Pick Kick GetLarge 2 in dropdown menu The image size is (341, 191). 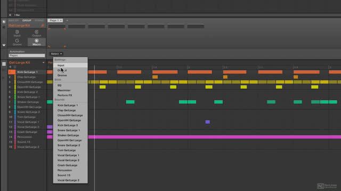70,125
